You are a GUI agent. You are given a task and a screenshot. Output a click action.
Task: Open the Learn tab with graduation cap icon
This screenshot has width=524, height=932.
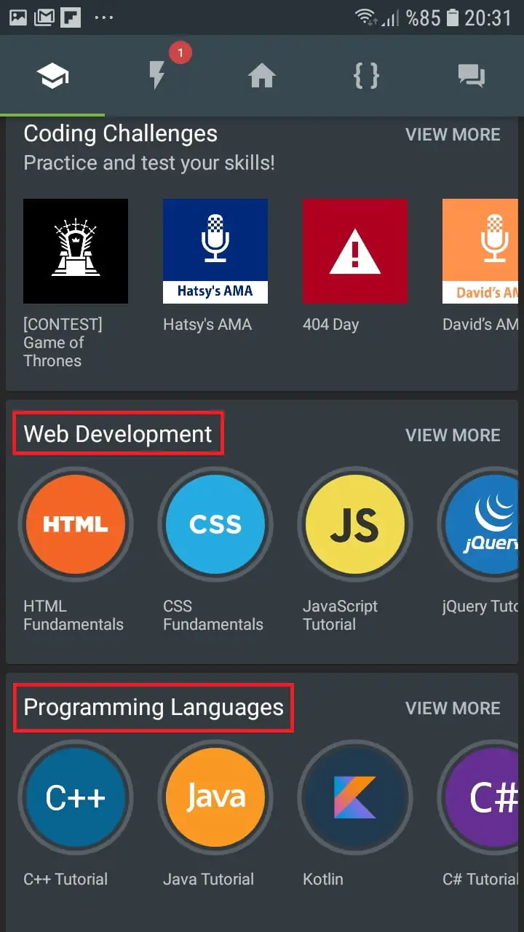pyautogui.click(x=53, y=76)
